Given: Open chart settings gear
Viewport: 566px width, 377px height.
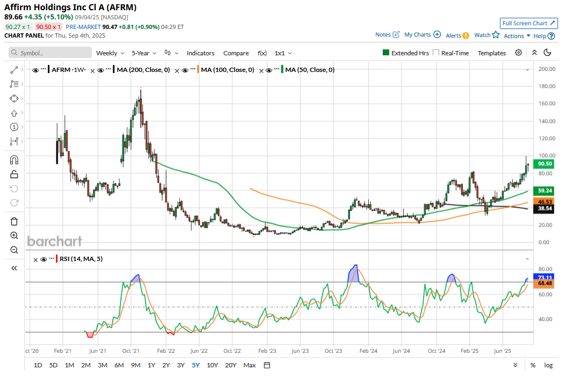Looking at the screenshot, I should click(x=518, y=53).
